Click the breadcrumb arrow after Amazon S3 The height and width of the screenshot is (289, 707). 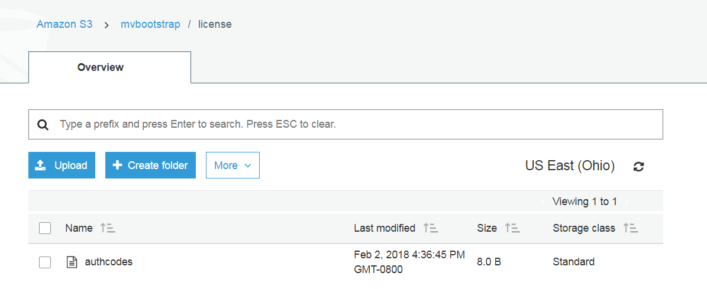[106, 25]
